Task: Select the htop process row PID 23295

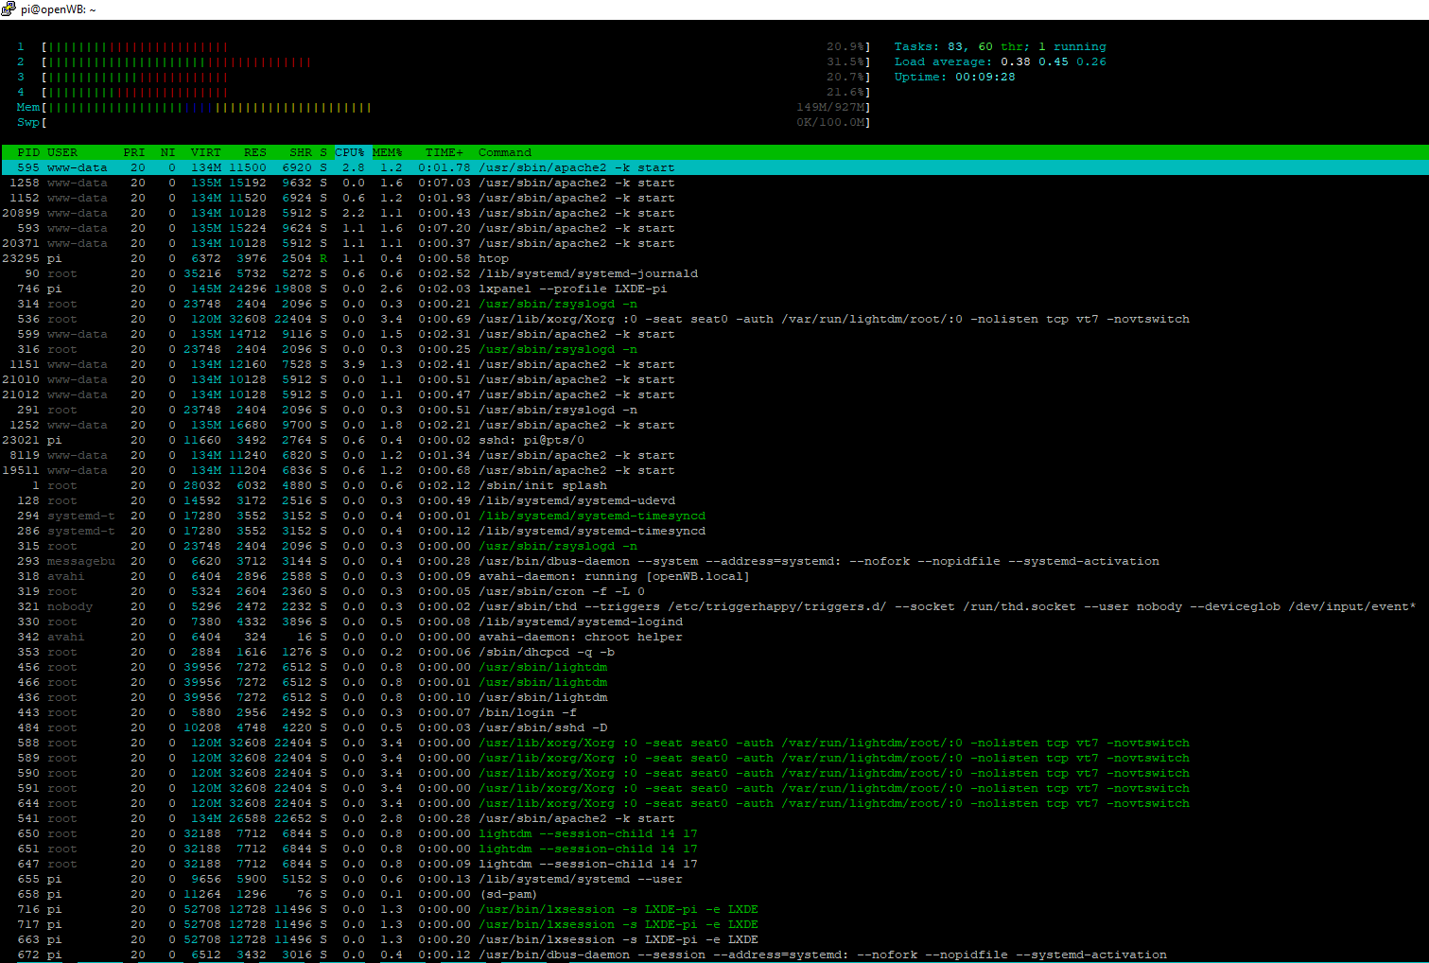Action: tap(714, 258)
